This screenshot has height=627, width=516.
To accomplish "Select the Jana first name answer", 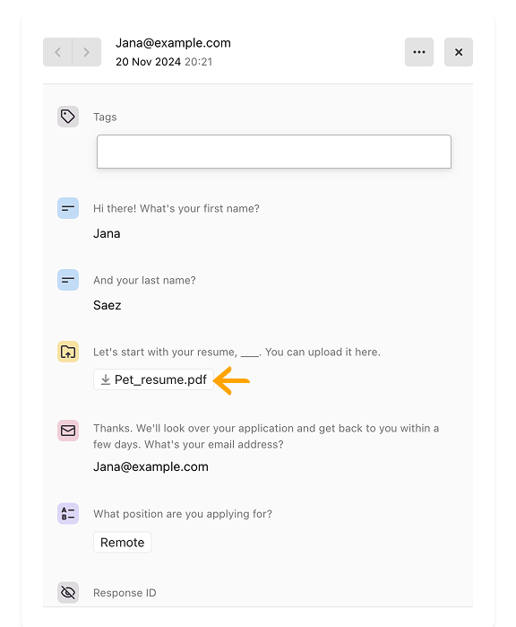I will tap(107, 233).
